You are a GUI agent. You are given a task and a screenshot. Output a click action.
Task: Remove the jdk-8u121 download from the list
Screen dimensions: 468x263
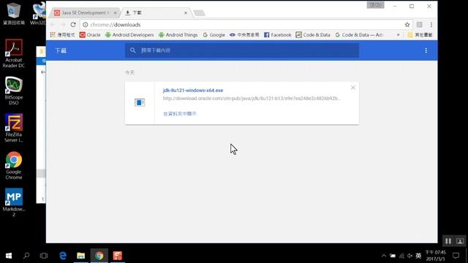click(353, 88)
